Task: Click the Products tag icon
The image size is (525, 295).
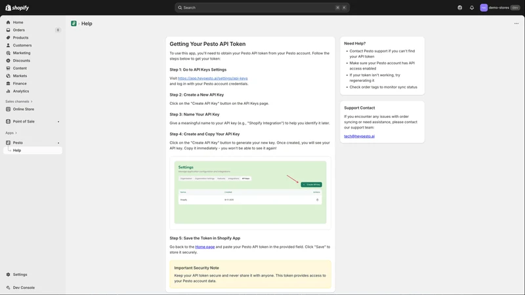Action: (x=8, y=38)
